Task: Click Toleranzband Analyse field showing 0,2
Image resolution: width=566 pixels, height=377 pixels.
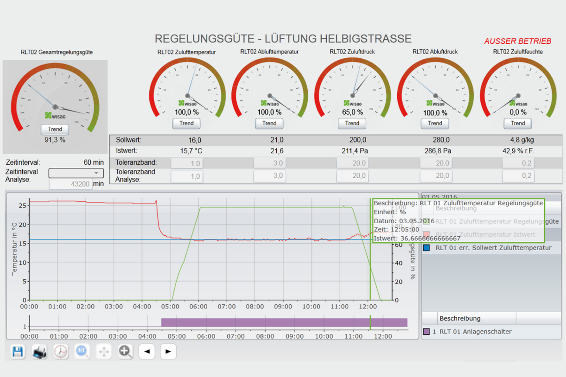Action: click(518, 176)
